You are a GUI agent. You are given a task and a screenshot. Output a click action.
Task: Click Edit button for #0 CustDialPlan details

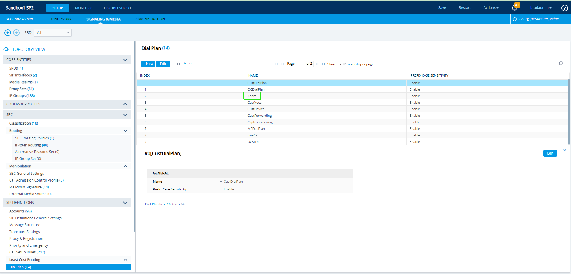point(550,153)
